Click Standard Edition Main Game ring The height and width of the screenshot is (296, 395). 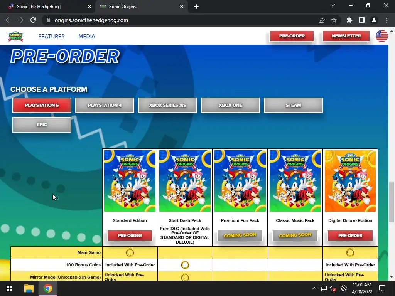pos(130,252)
